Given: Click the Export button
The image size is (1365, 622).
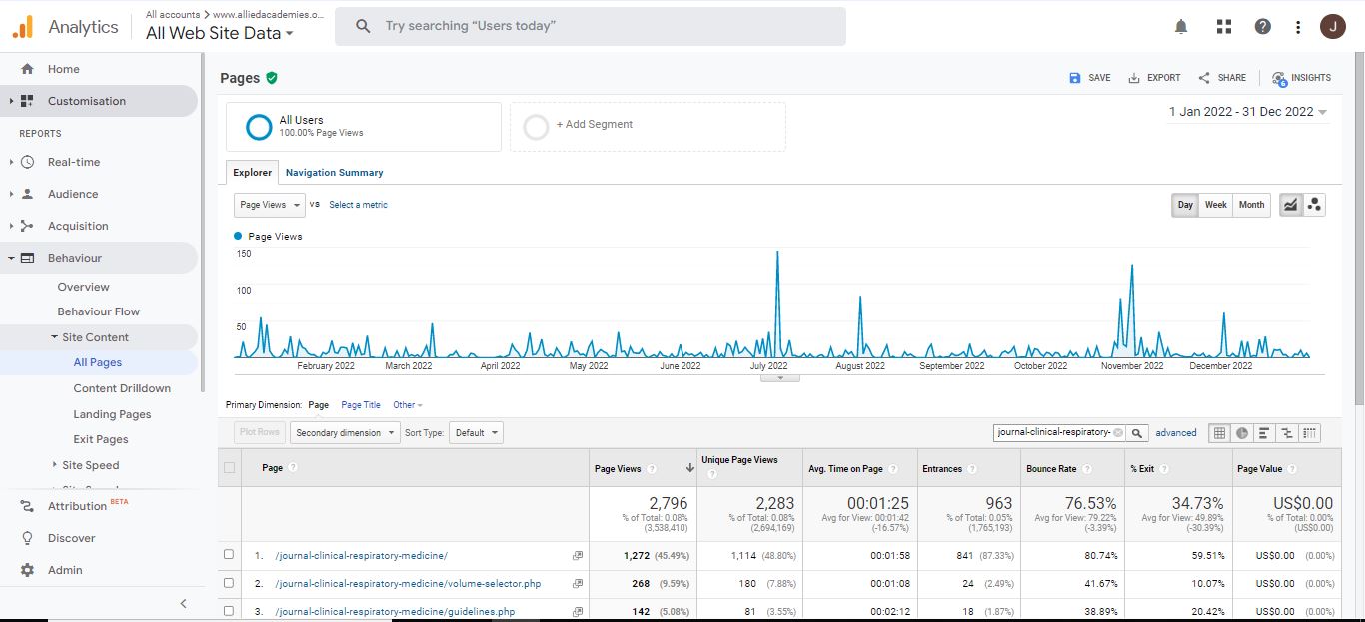Looking at the screenshot, I should [1154, 78].
